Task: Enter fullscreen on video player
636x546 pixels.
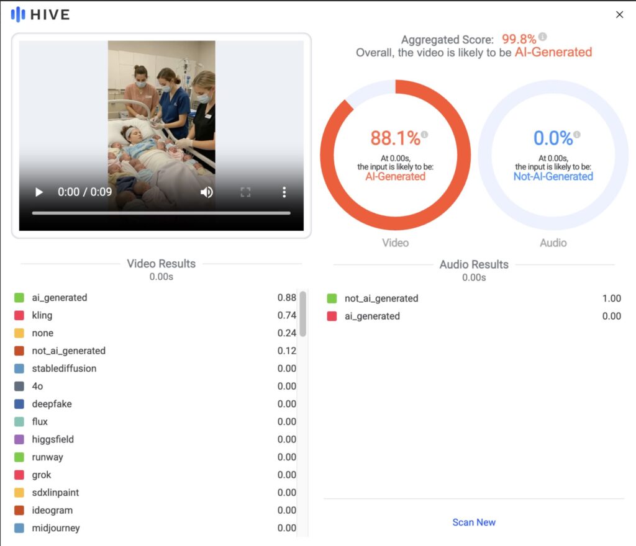Action: coord(245,192)
